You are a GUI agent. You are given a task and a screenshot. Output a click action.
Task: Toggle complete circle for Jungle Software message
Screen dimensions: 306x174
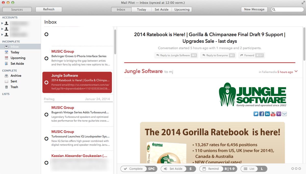click(x=46, y=83)
